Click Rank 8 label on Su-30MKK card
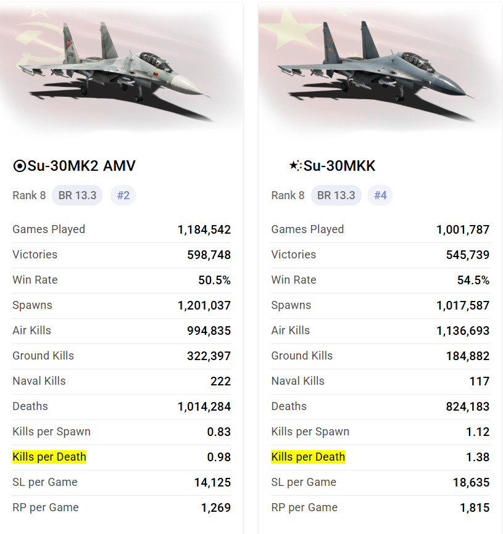Image resolution: width=503 pixels, height=534 pixels. 288,195
